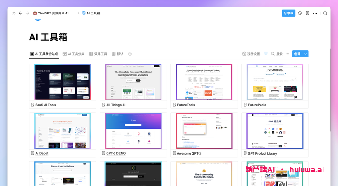Switch to 默认 view tab
338x186 pixels.
(x=117, y=54)
